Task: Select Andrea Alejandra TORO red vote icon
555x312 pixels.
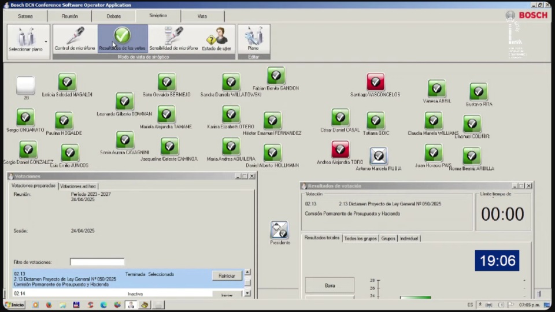Action: tap(340, 150)
